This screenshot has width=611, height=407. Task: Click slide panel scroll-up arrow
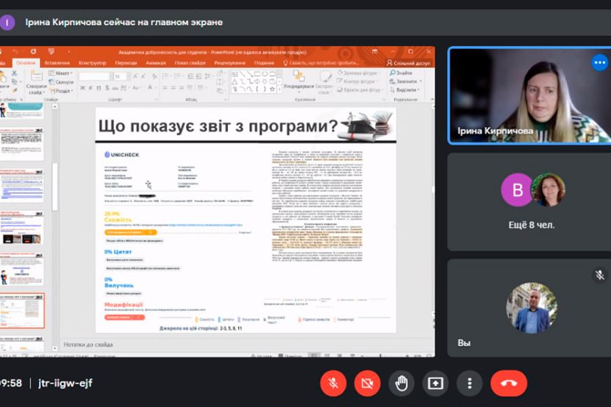[55, 106]
